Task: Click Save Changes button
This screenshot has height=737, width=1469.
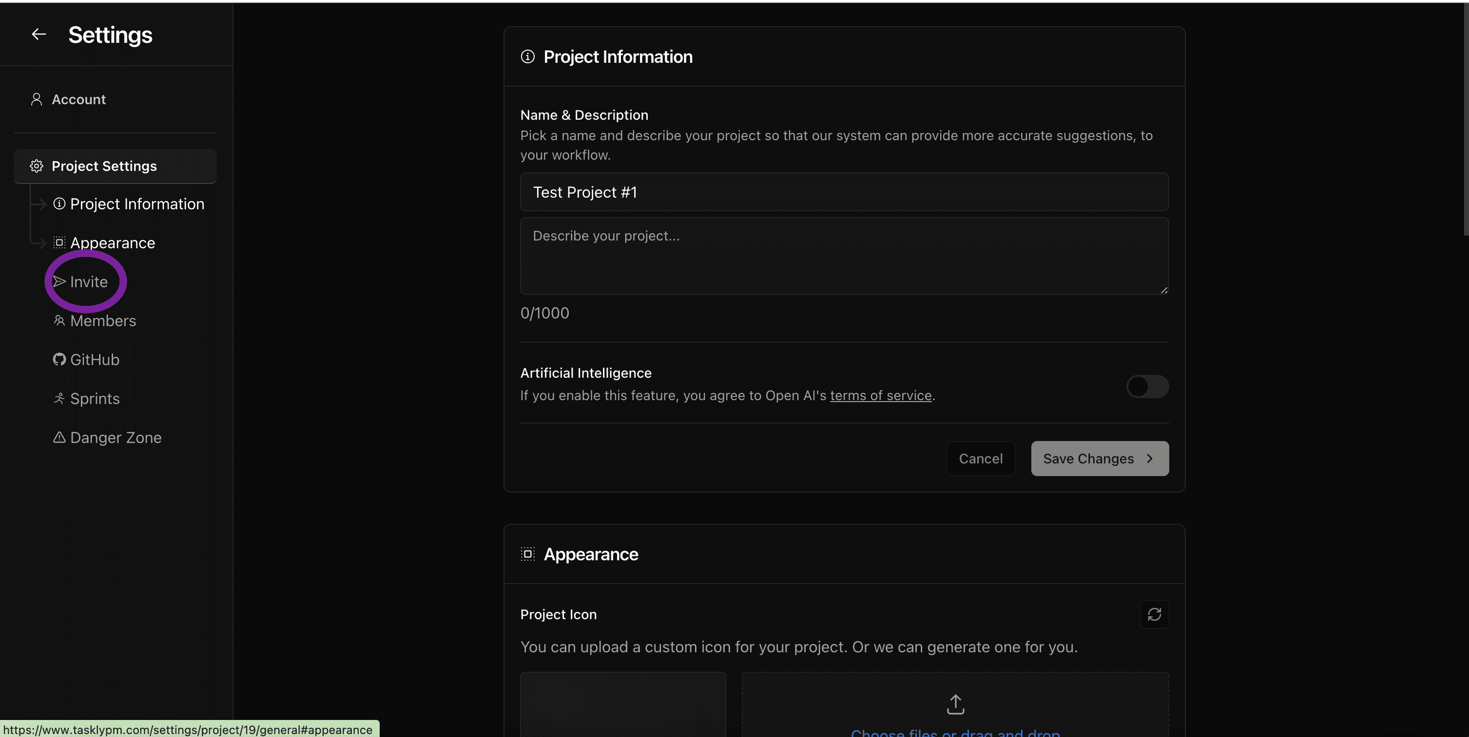Action: click(1099, 459)
